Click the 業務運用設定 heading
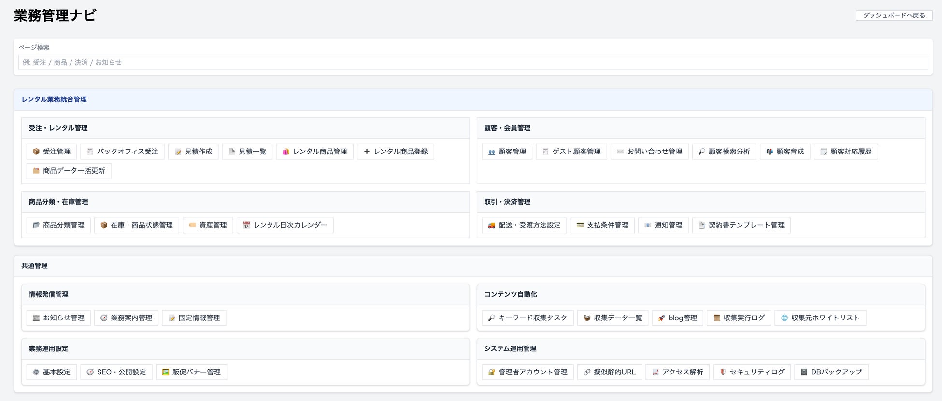Viewport: 942px width, 401px height. pos(48,349)
